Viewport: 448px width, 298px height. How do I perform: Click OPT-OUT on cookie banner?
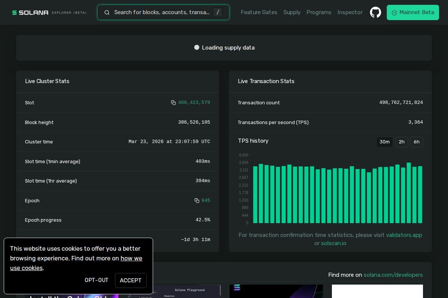tap(96, 280)
